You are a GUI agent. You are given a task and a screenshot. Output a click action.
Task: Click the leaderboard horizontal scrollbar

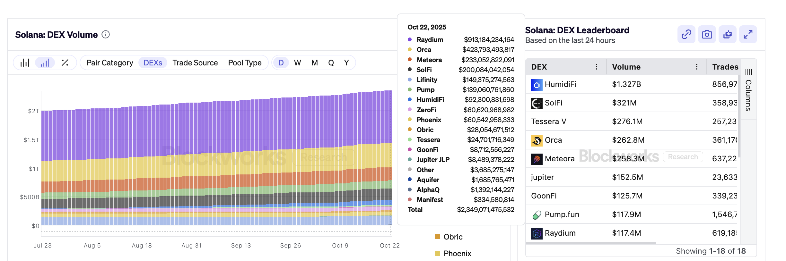(x=591, y=243)
